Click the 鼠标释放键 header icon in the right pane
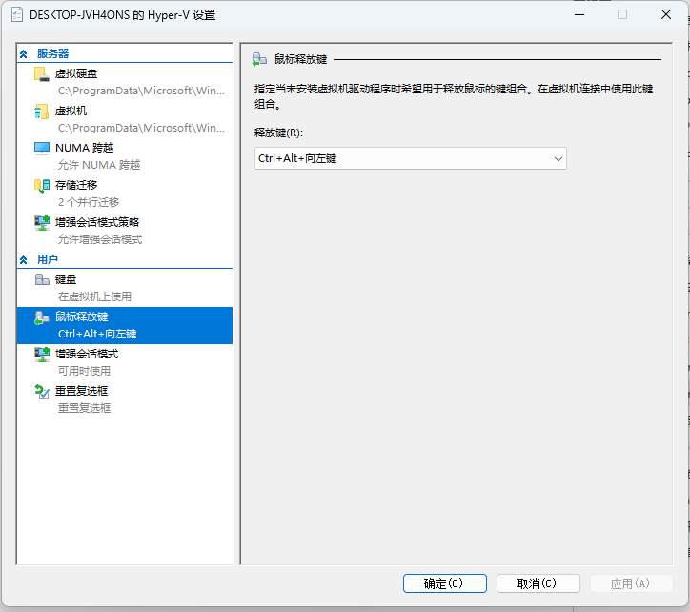This screenshot has width=690, height=612. (x=259, y=59)
